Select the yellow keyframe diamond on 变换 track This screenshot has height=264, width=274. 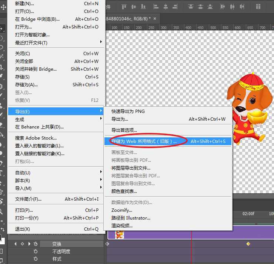click(248, 244)
